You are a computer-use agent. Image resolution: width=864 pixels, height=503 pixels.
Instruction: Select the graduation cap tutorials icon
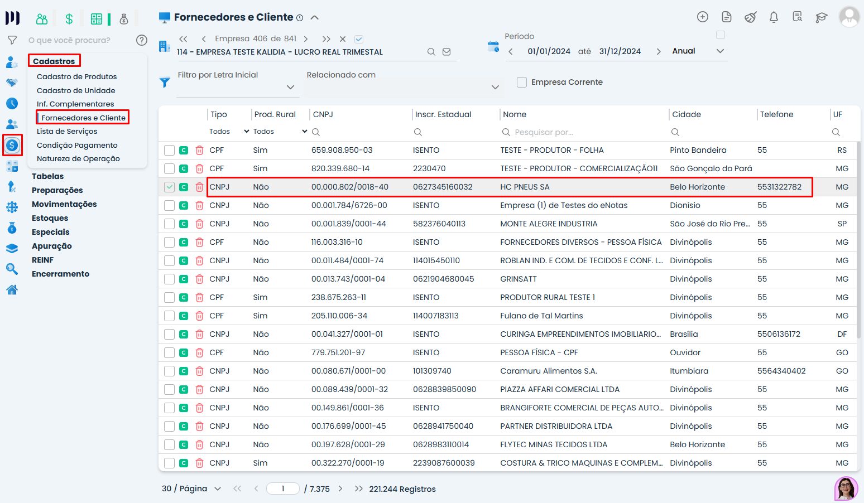pos(821,17)
